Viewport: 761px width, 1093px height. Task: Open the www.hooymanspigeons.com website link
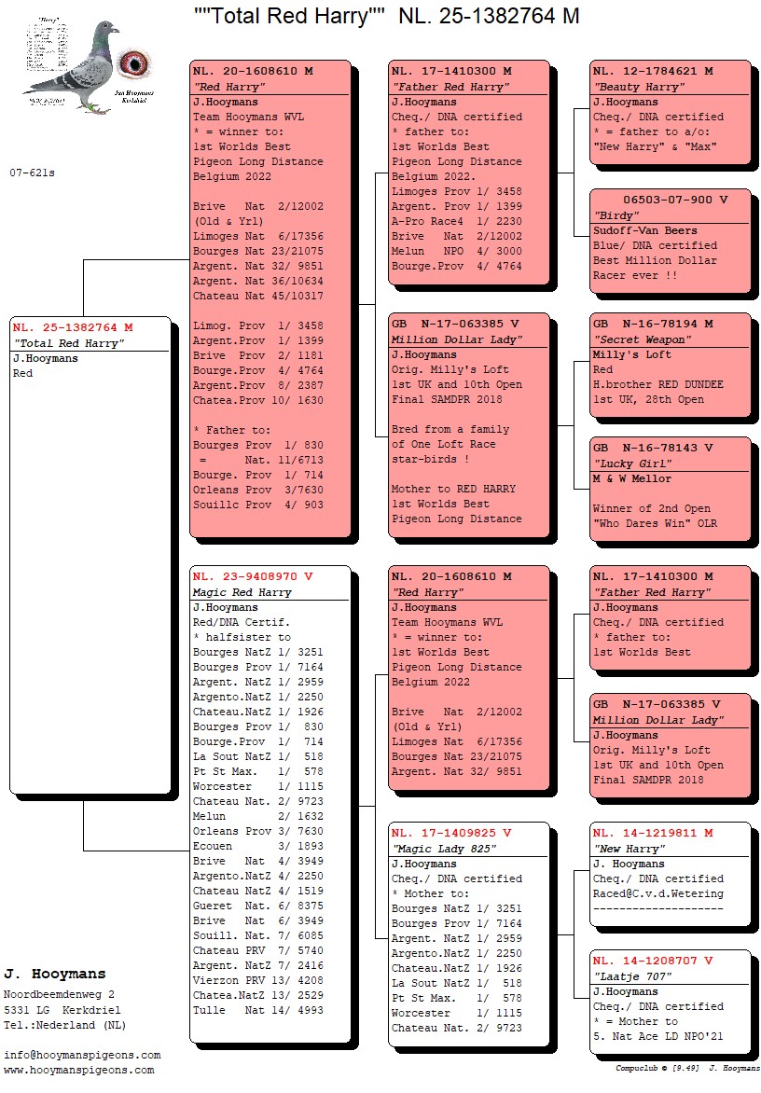click(x=79, y=1070)
